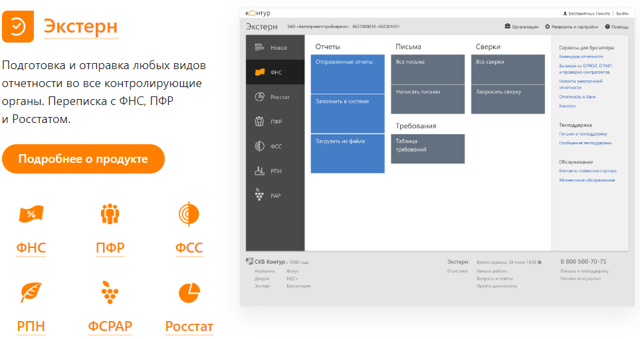Screen dimensions: 640x339
Task: Open the Начало работы footer link
Action: pyautogui.click(x=492, y=271)
